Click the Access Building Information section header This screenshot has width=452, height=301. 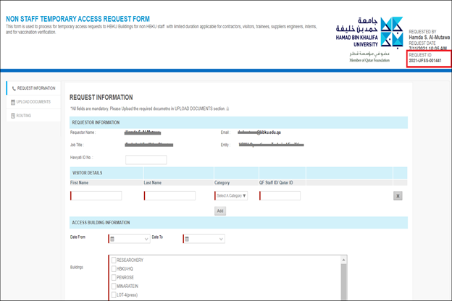click(239, 223)
